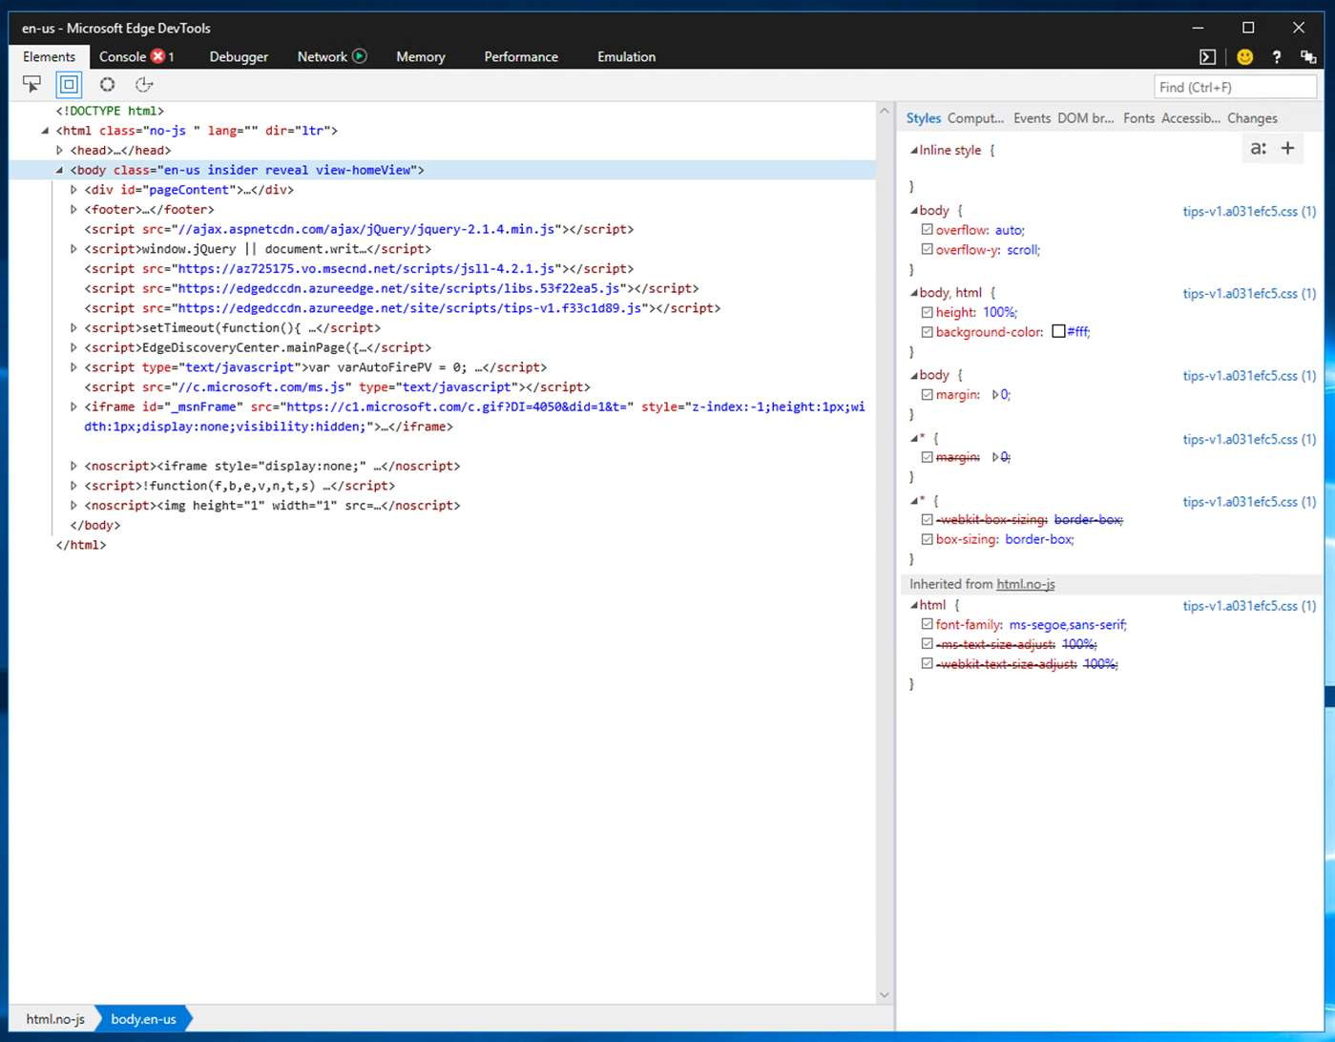This screenshot has height=1042, width=1335.
Task: Add a pseudo state with the a: button
Action: click(1259, 148)
